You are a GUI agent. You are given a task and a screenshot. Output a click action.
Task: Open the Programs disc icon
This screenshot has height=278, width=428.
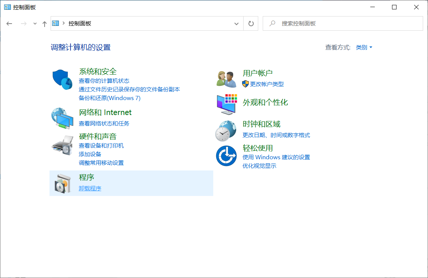pos(63,184)
